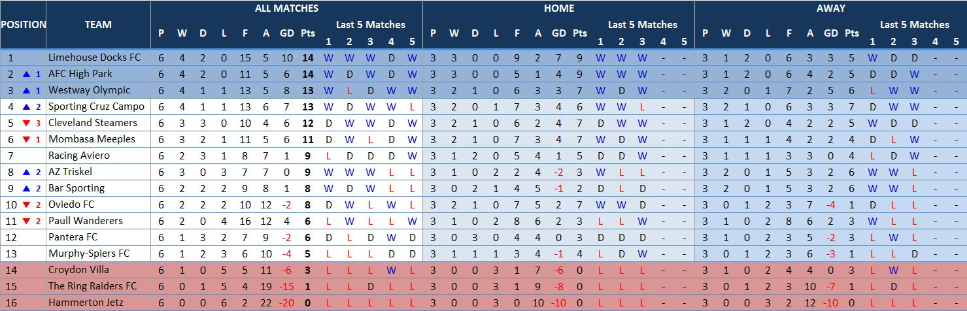Screen dimensions: 967x311
Task: Click the Pts column header under All Matches
Action: point(307,33)
